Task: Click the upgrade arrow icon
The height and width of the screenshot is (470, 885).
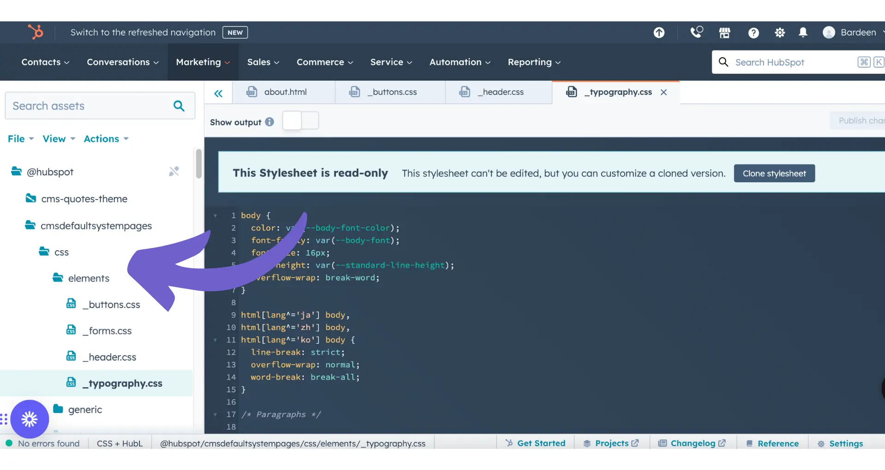Action: pyautogui.click(x=659, y=33)
